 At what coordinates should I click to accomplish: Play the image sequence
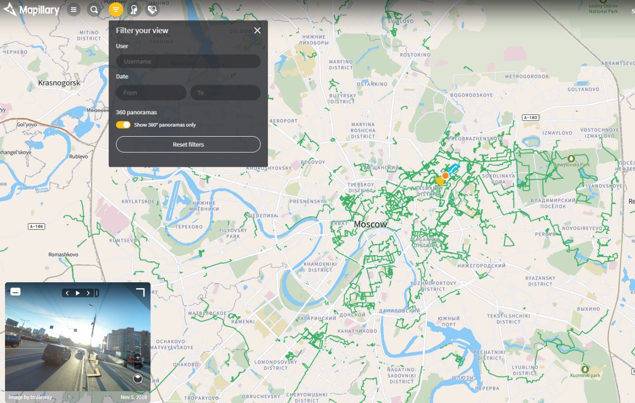click(x=77, y=293)
